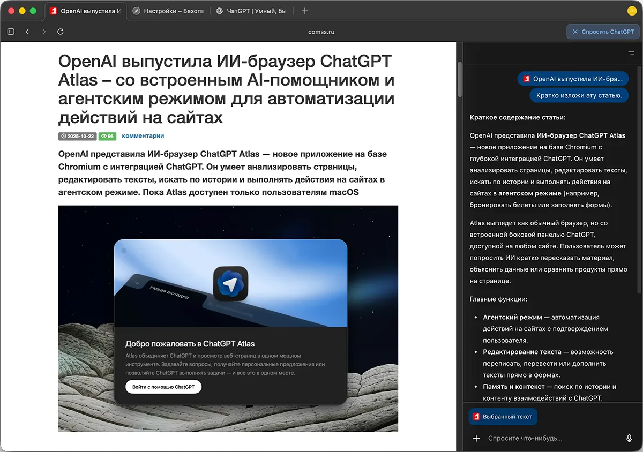Switch to the ЧатGPT | Умный tab
Viewport: 643px width, 452px height.
[251, 11]
